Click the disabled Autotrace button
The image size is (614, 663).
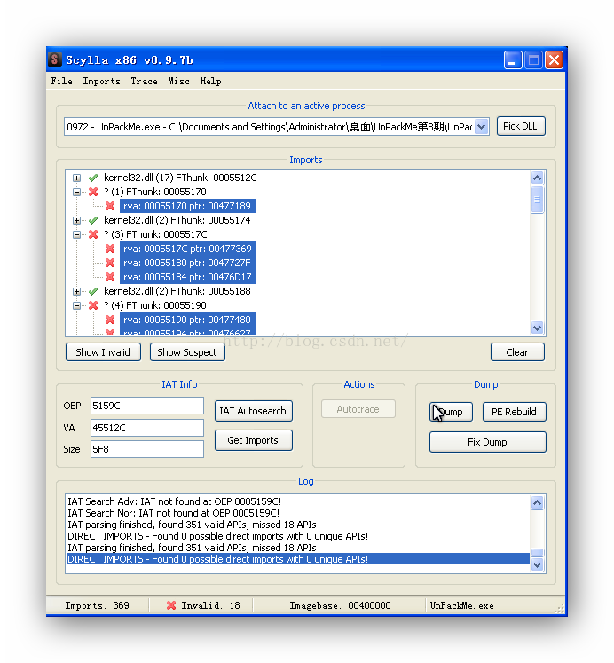(x=358, y=409)
